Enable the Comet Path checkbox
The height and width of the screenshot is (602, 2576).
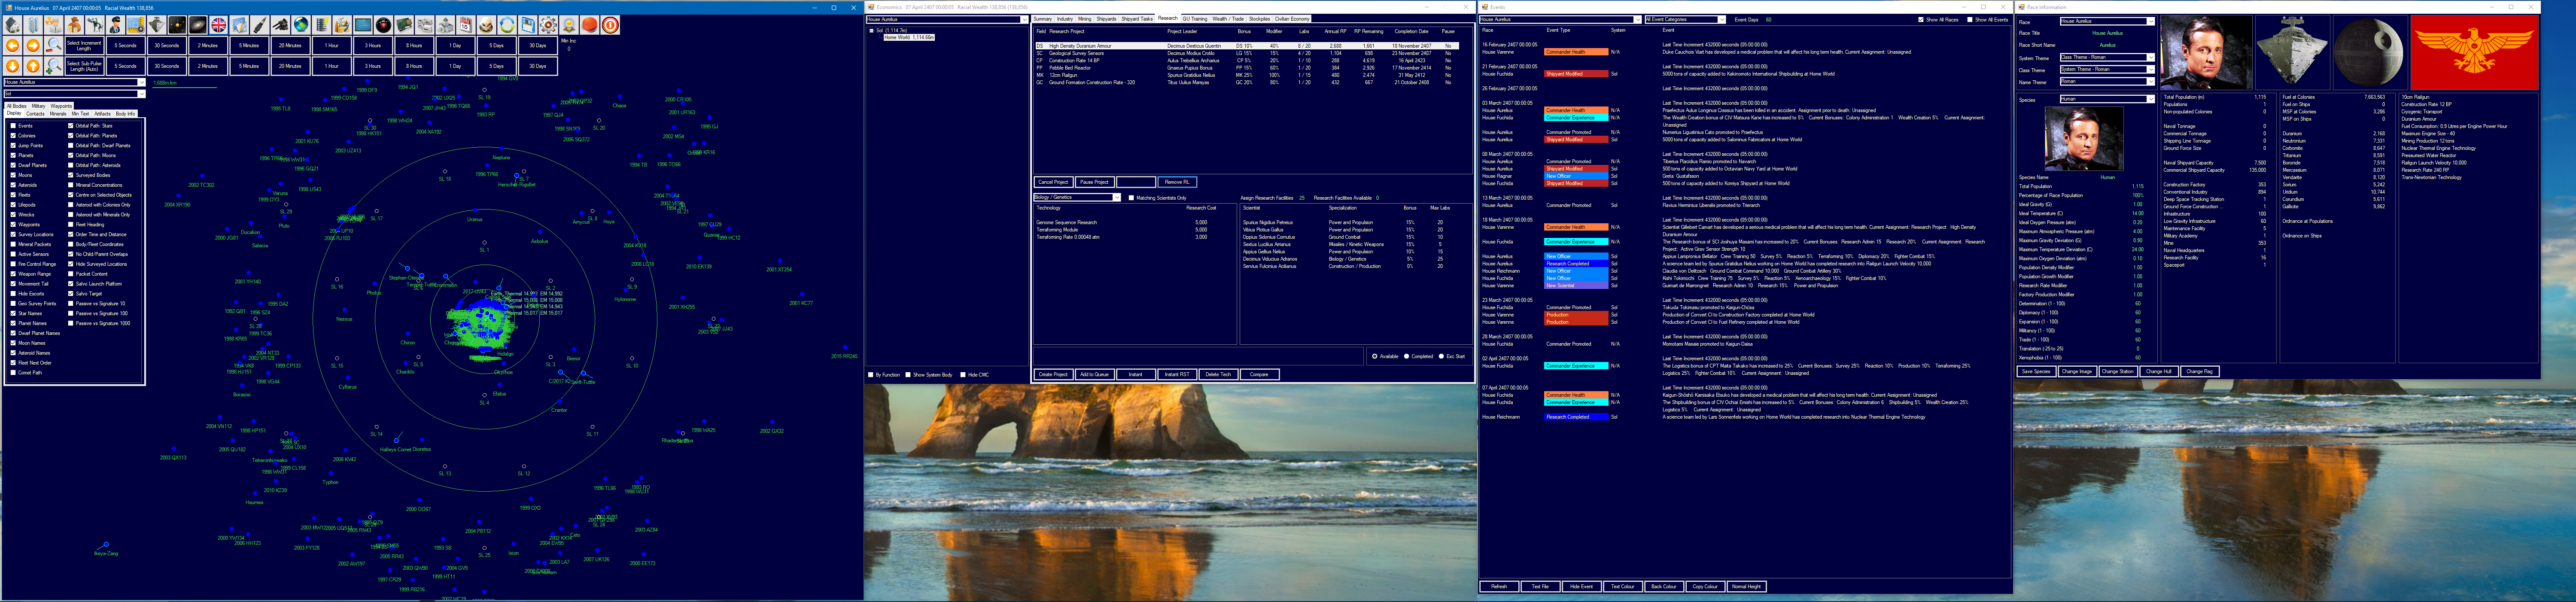tap(13, 373)
